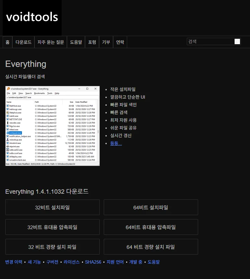Download the 64비트 설치파일
Screen dimensions: 250x279
(151, 207)
